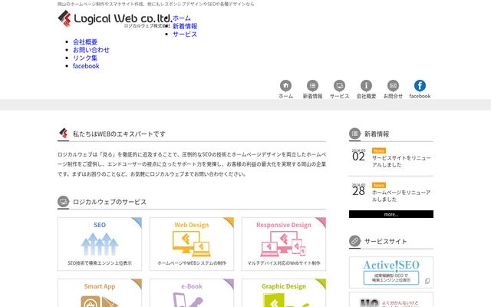Select the お問合せ label under mail icon
This screenshot has width=491, height=307.
pos(393,96)
